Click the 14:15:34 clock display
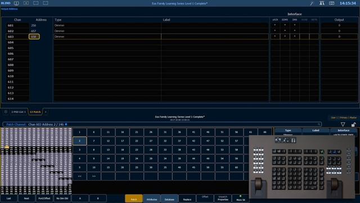Image resolution: width=360 pixels, height=203 pixels. click(x=348, y=3)
